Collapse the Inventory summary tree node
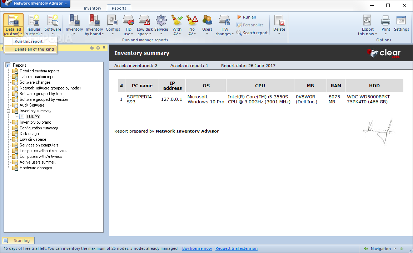The image size is (413, 253). pos(8,111)
